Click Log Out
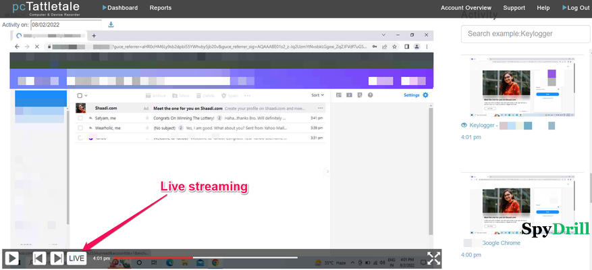592x270 pixels. pos(574,8)
